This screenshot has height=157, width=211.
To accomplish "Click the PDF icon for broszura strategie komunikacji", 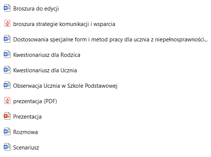I will [8, 23].
